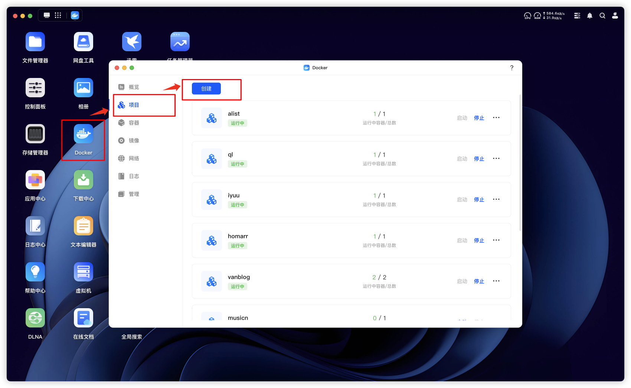Open the alist project icon

point(212,118)
